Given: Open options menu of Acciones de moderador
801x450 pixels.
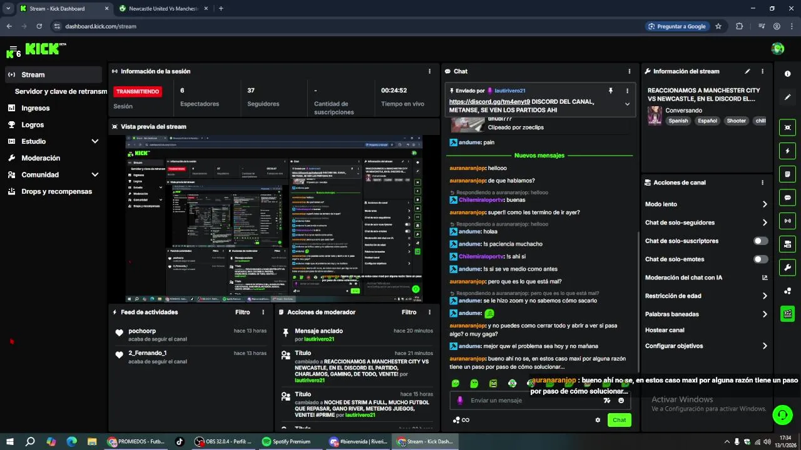Looking at the screenshot, I should [429, 312].
